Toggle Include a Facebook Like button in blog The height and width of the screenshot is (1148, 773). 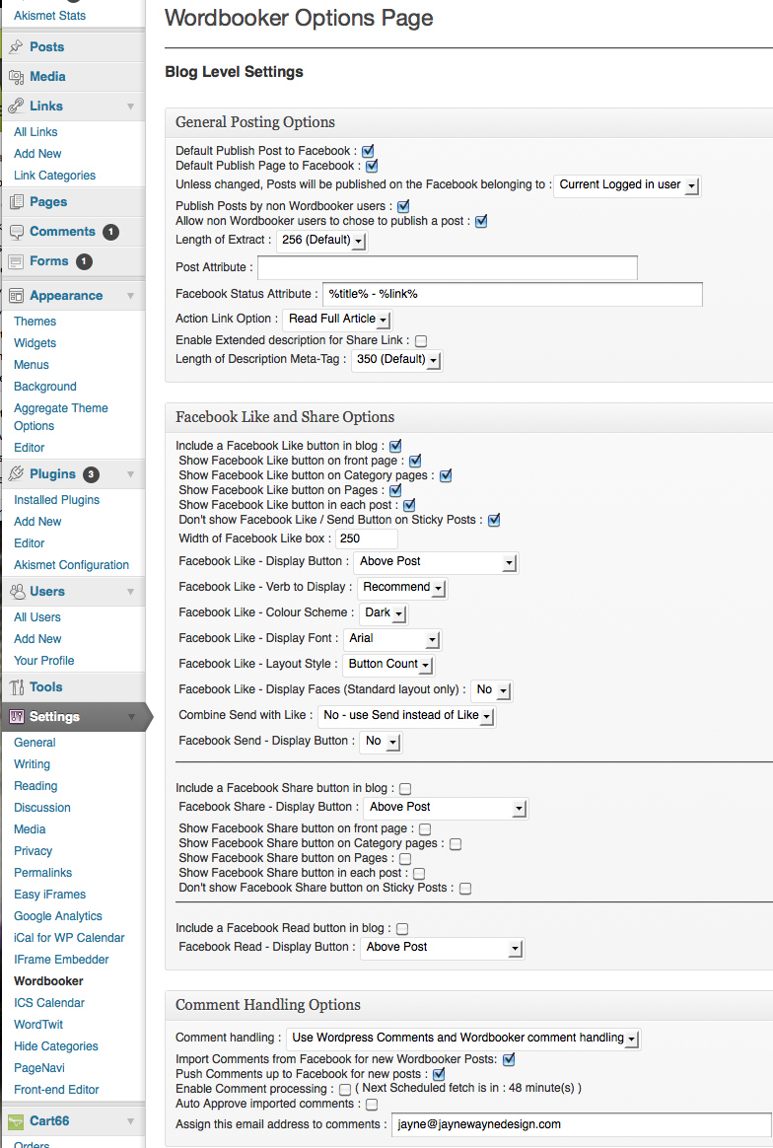[x=395, y=446]
